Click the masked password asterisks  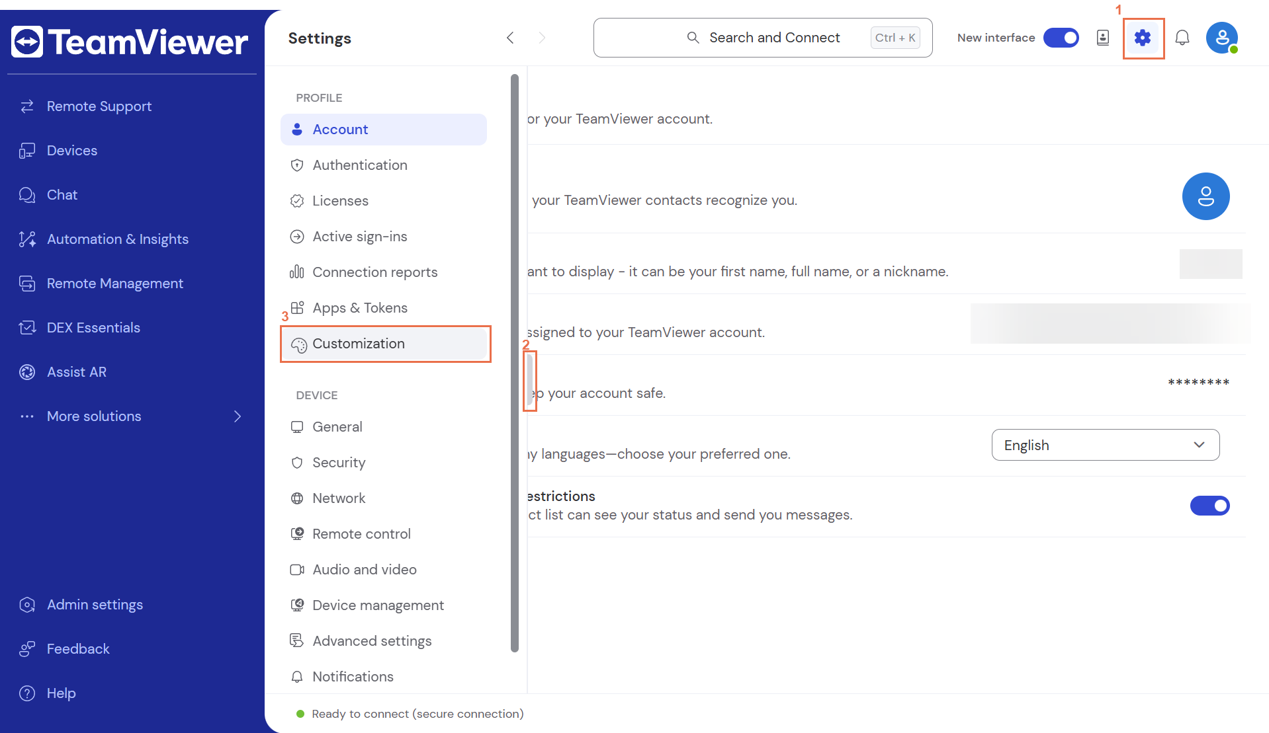pos(1198,383)
